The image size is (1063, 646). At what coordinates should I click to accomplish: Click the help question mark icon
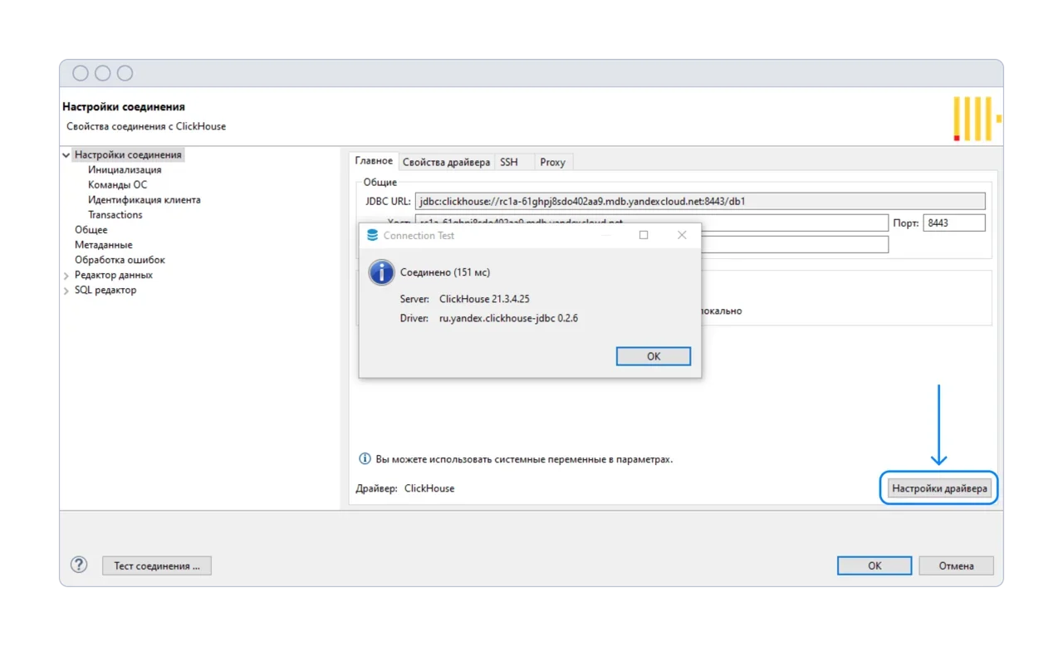78,565
